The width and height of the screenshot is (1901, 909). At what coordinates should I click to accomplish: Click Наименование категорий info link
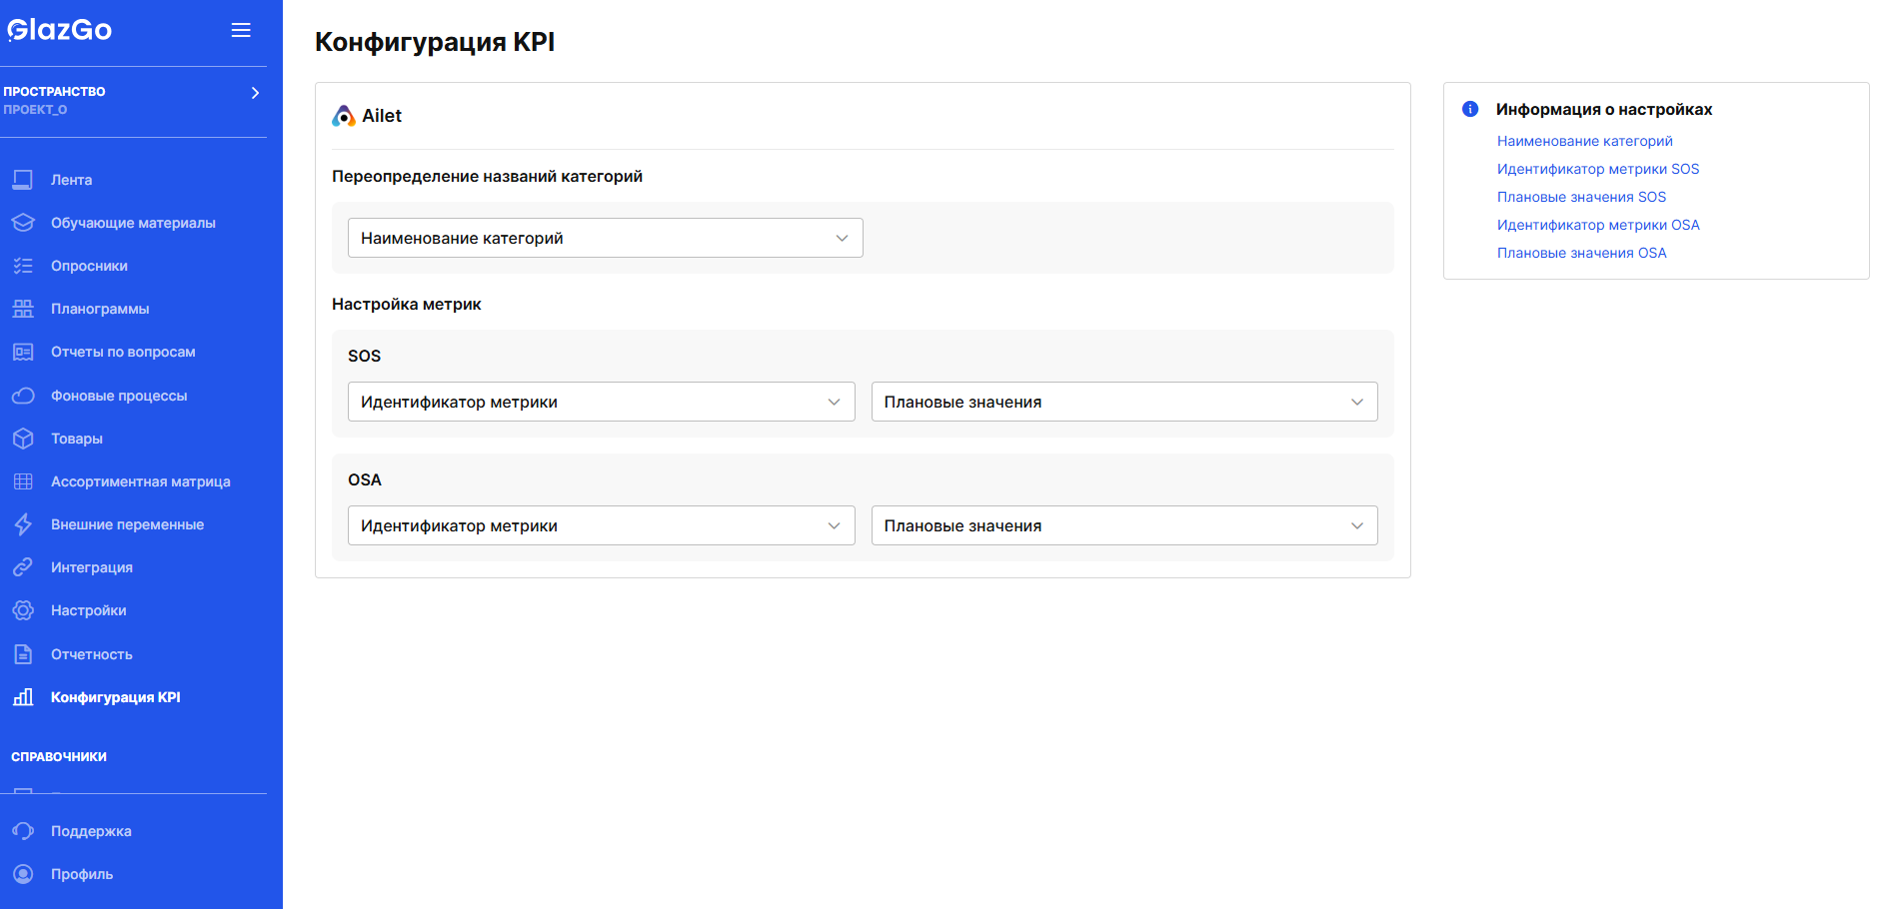click(1584, 141)
